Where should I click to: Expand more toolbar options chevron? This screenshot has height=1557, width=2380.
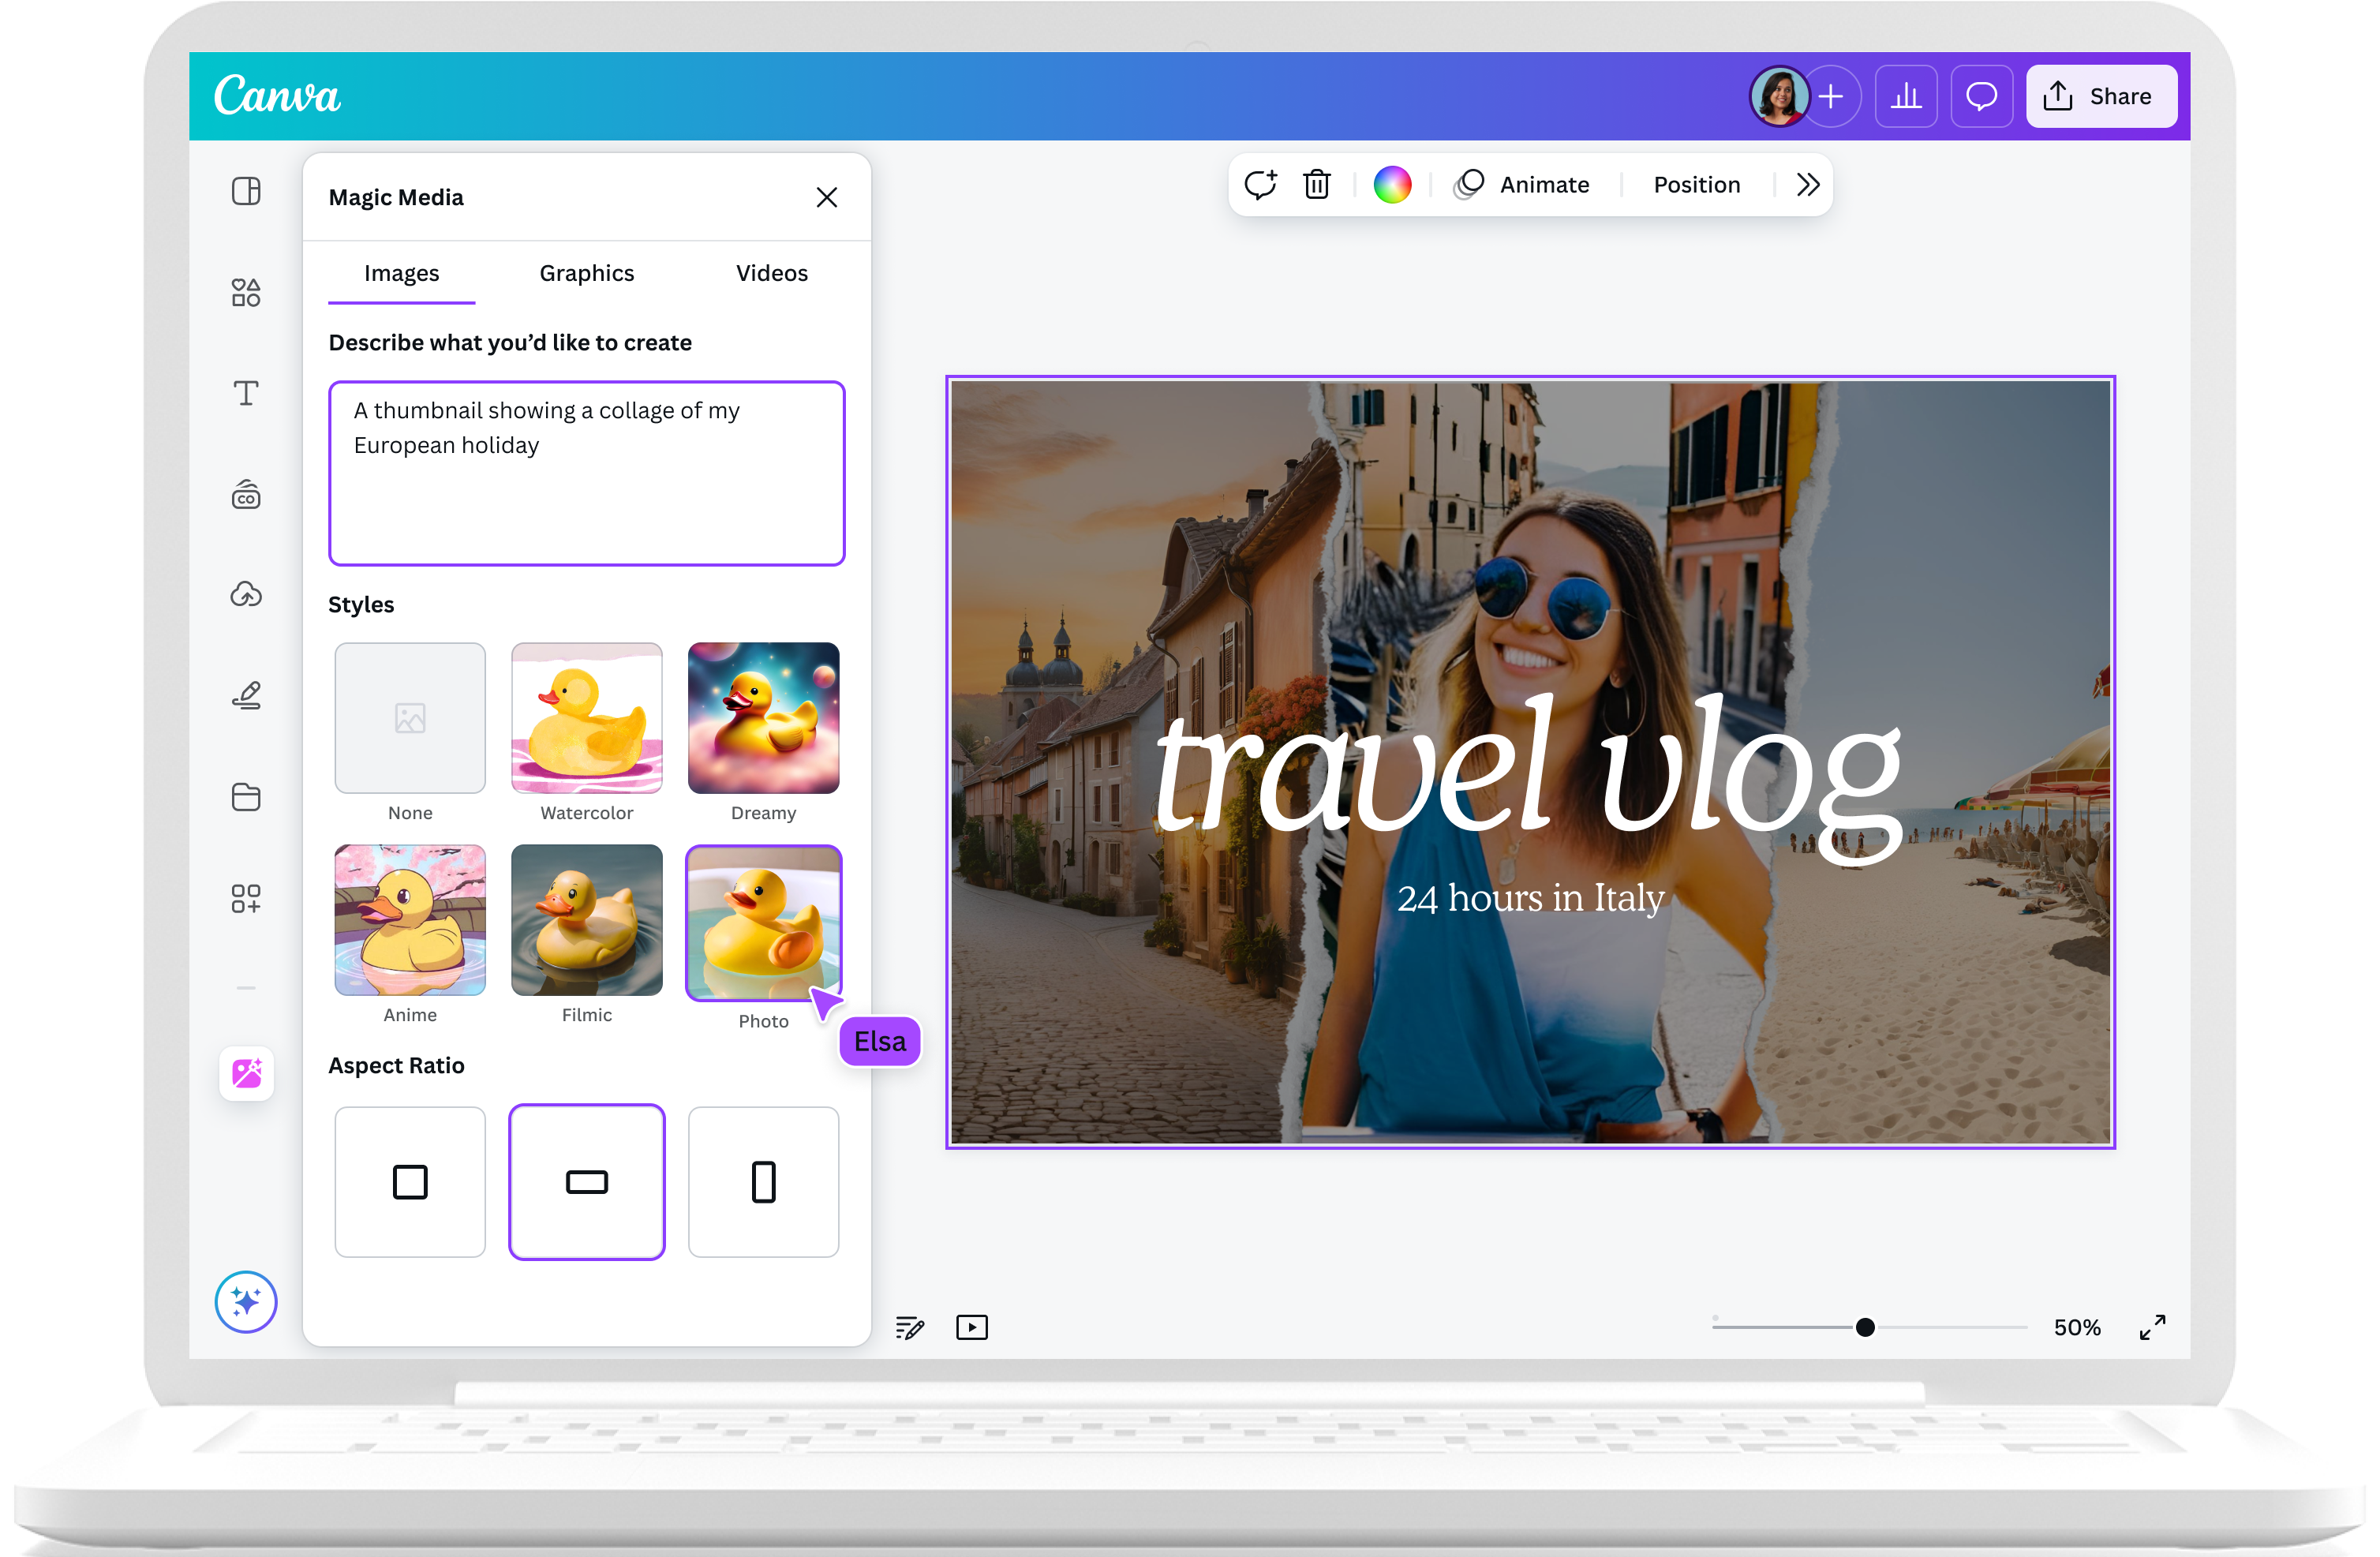tap(1807, 185)
